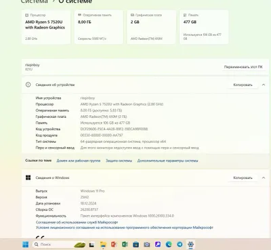Viewport: 271px width, 250px height.
Task: Launch PowerPoint from taskbar
Action: click(114, 245)
